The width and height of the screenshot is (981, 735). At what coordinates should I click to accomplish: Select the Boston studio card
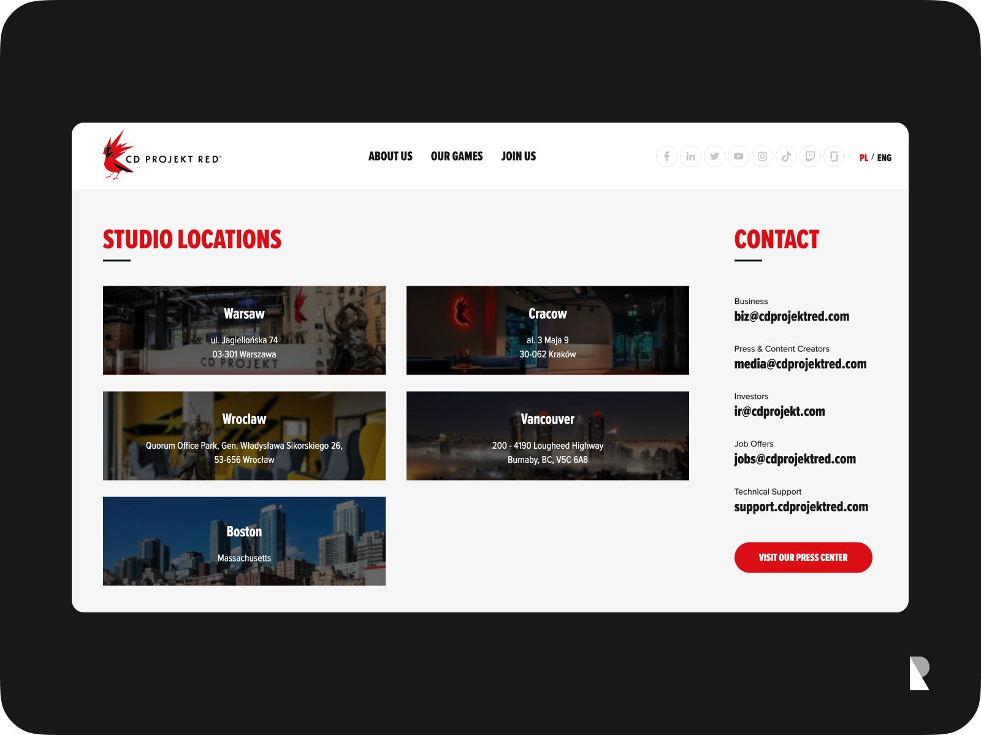244,541
